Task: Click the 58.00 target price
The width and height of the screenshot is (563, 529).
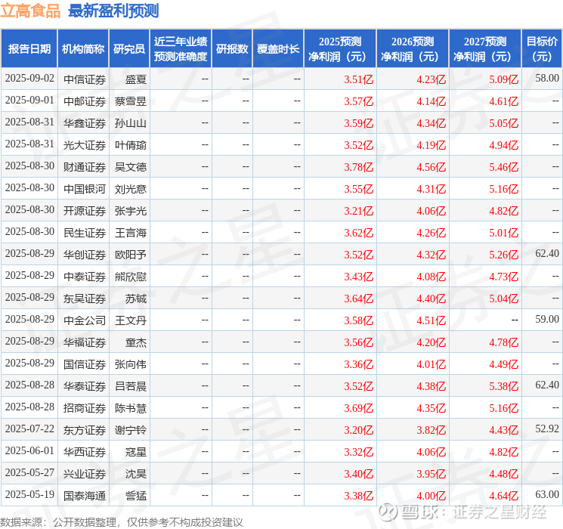Action: click(547, 79)
